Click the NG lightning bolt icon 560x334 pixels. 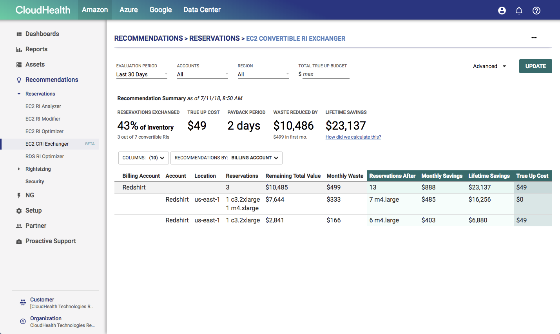click(18, 195)
